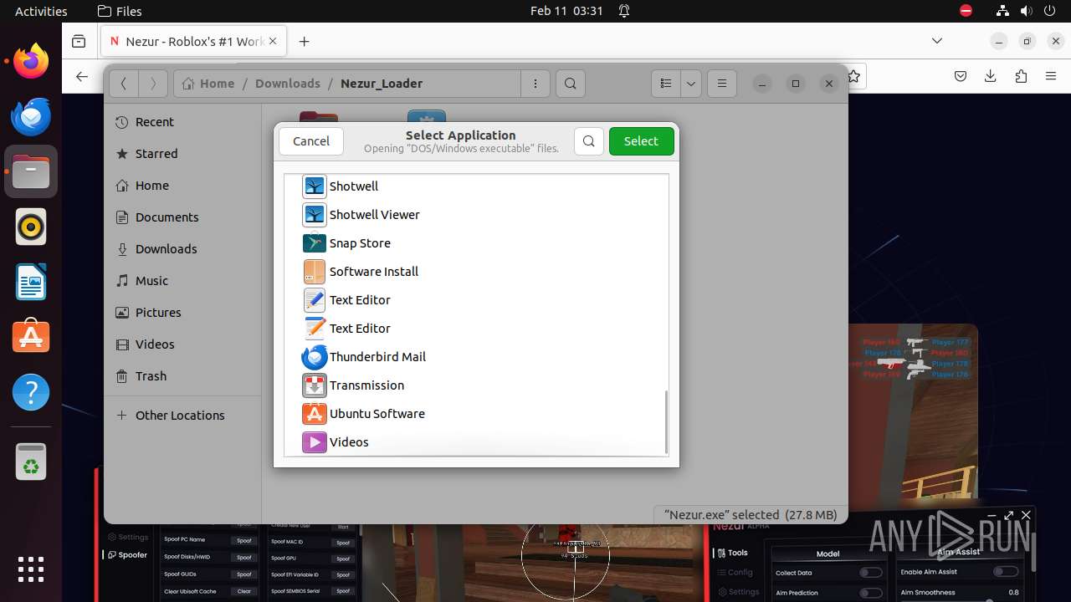Image resolution: width=1071 pixels, height=602 pixels.
Task: Toggle list view in Files
Action: (x=666, y=84)
